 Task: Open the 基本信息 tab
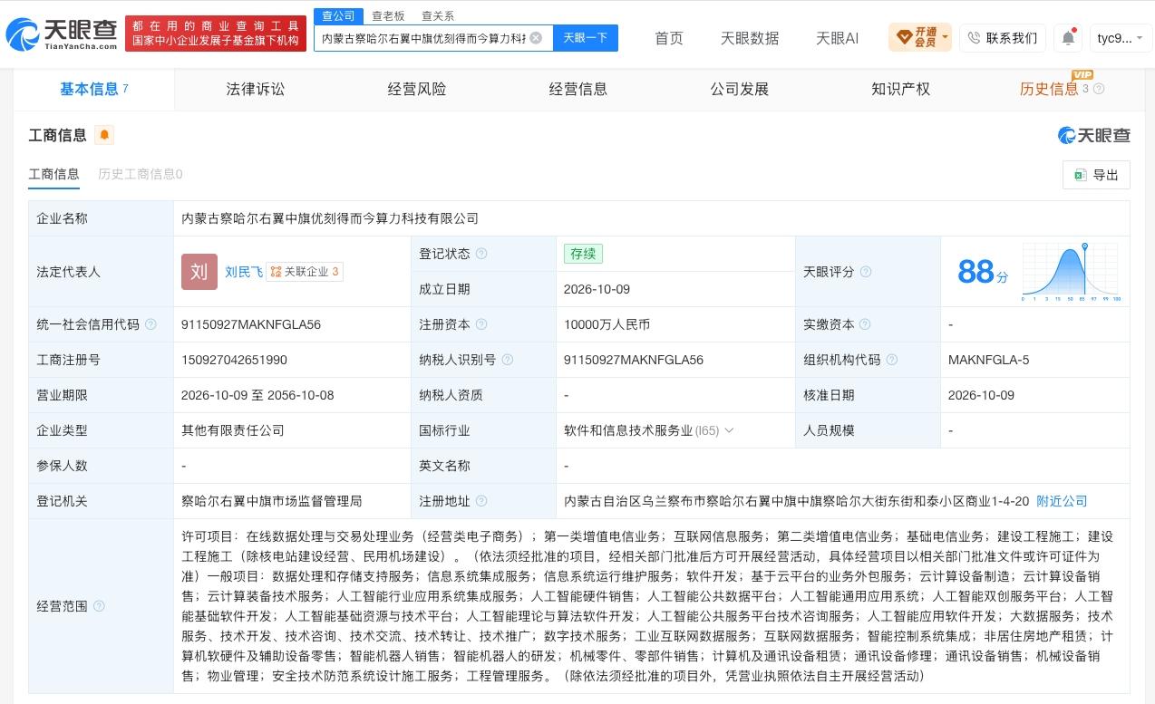click(x=93, y=89)
